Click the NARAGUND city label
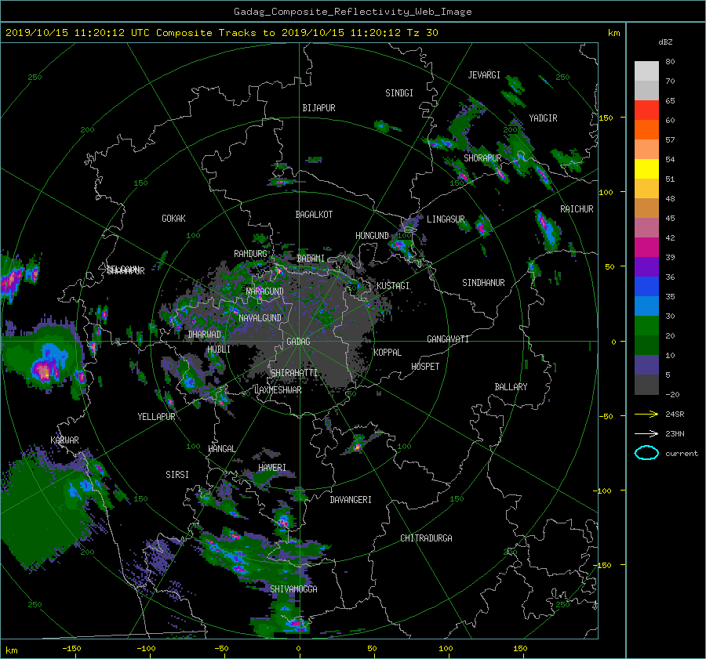 tap(265, 291)
